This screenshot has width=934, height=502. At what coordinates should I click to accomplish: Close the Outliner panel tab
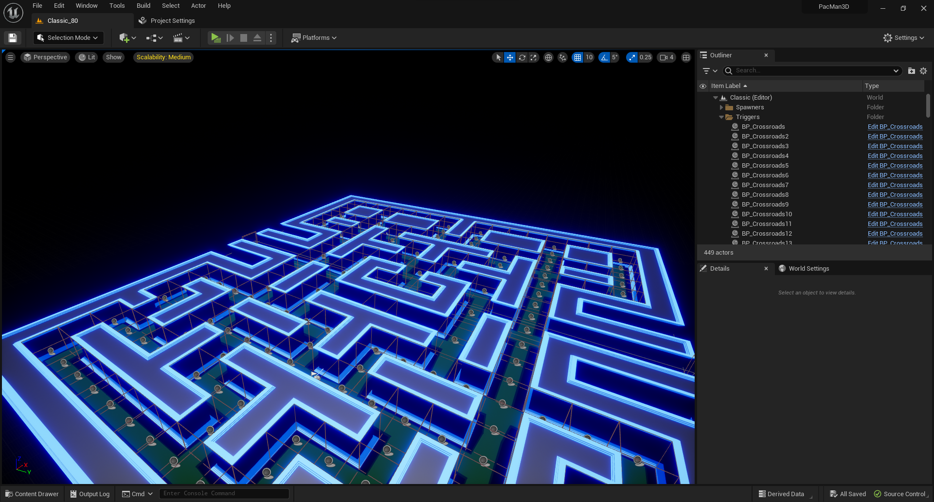click(x=766, y=55)
